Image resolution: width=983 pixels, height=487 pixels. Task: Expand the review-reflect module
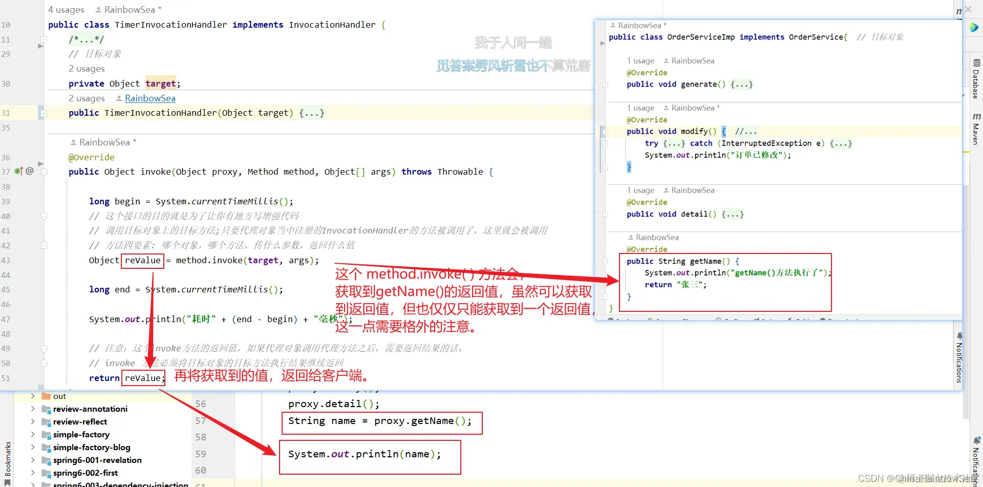33,421
